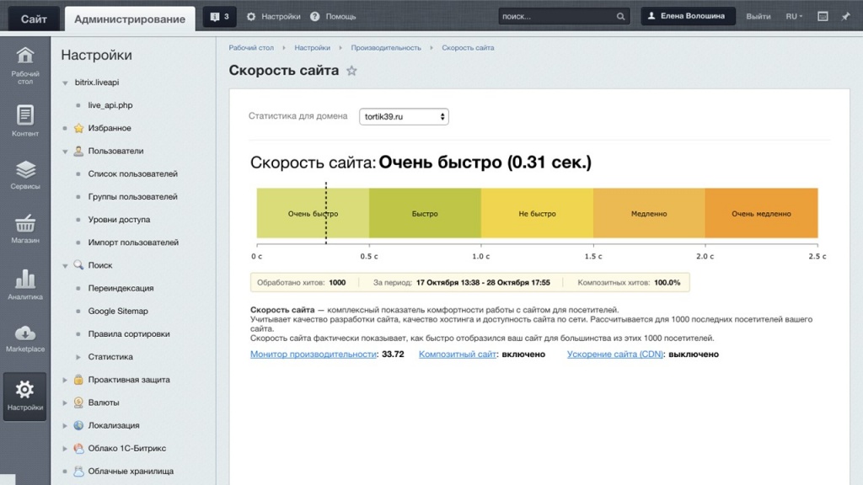
Task: Go to the Настройки breadcrumb link
Action: pos(312,48)
